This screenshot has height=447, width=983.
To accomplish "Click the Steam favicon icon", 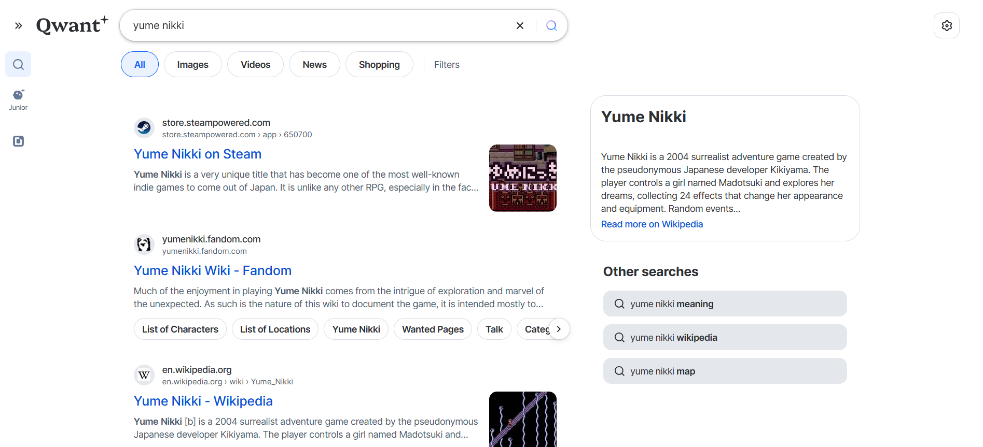I will click(144, 128).
